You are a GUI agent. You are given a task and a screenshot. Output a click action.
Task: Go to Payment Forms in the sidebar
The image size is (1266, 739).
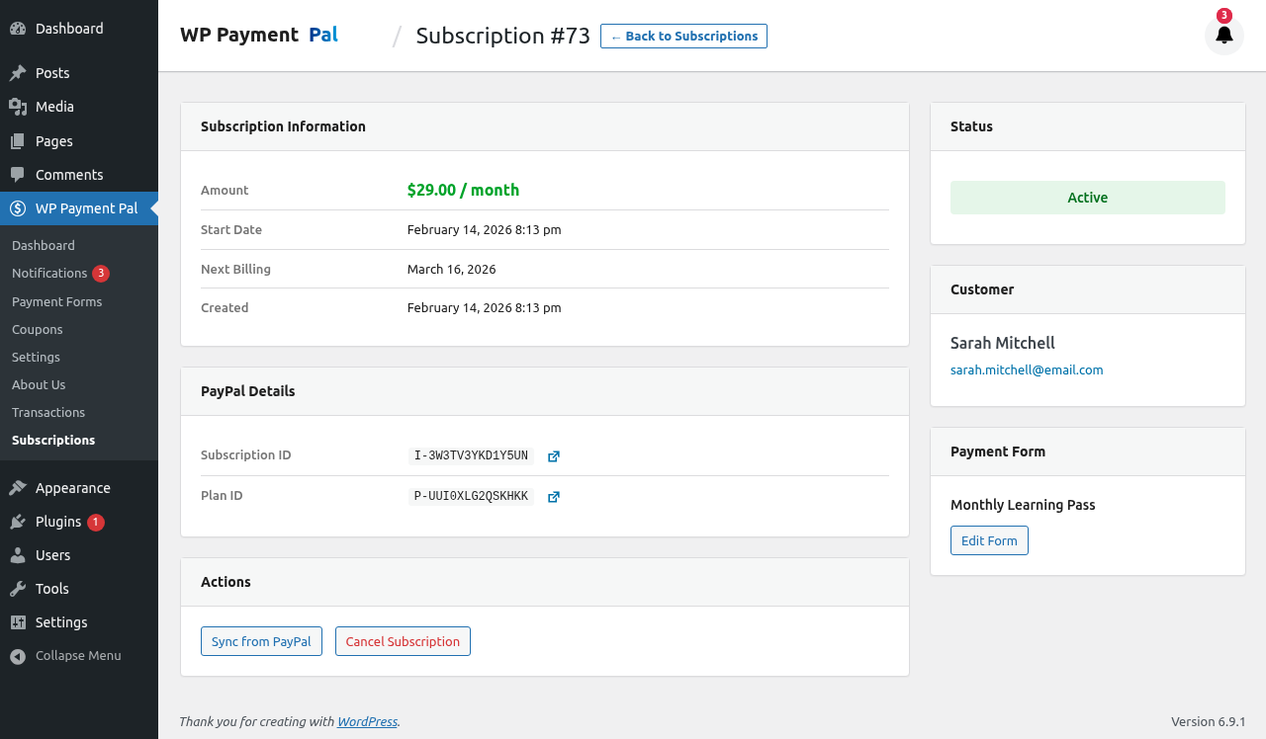[56, 301]
